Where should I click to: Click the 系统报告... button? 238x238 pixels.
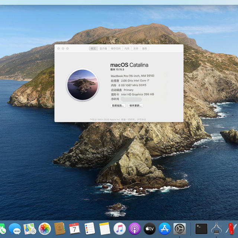(x=118, y=106)
